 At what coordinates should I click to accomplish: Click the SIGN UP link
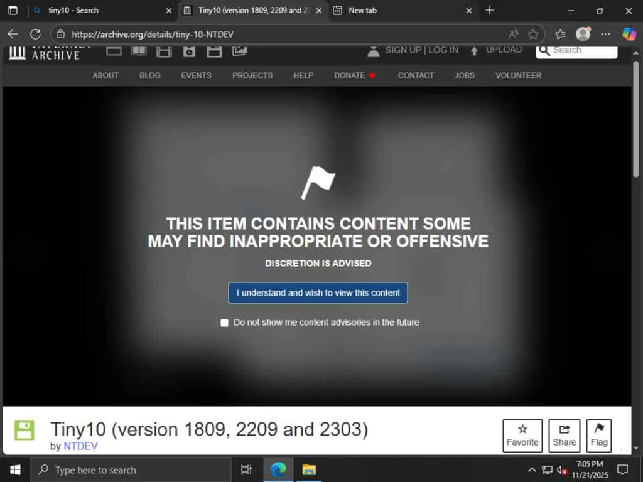[403, 50]
